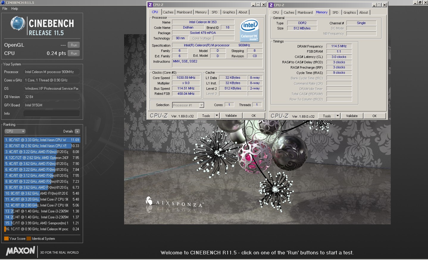This screenshot has width=428, height=260.
Task: Switch to About tab in left CPU-Z window
Action: click(243, 12)
